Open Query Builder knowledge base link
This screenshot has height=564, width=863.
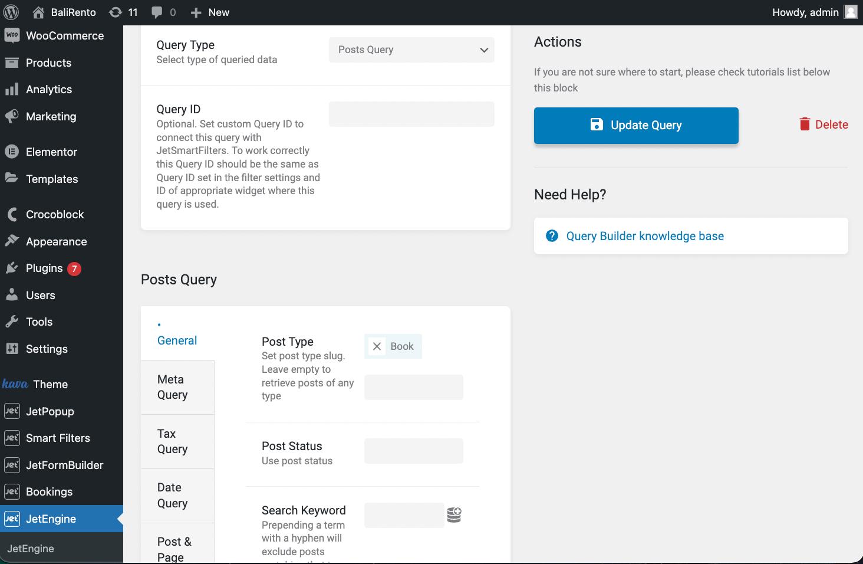pos(645,236)
